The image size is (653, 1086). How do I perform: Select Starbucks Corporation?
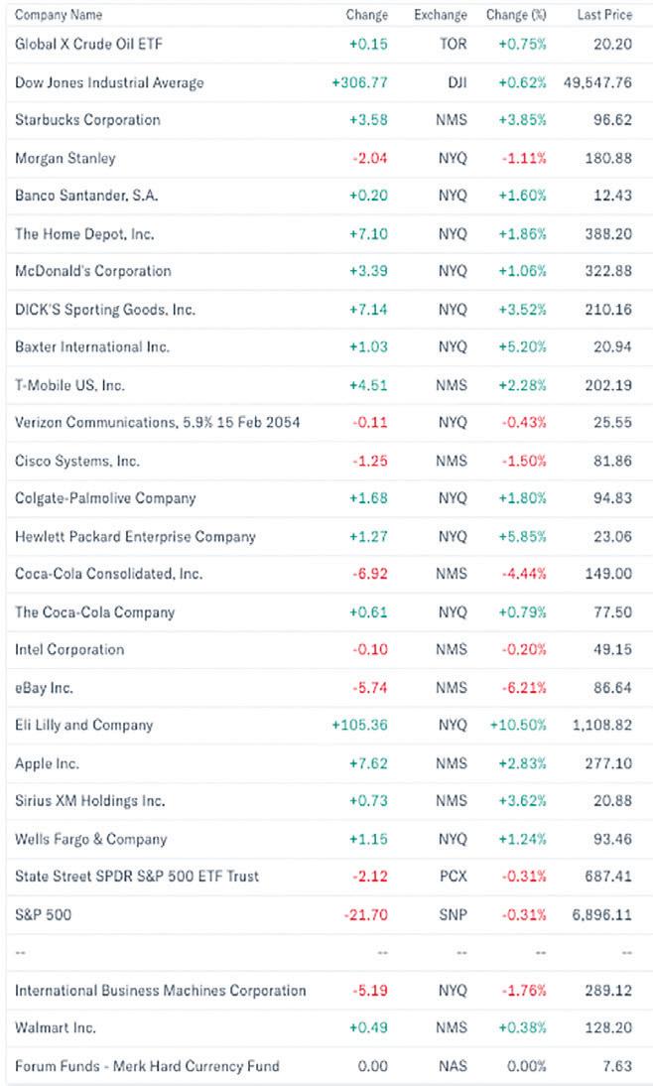tap(87, 120)
